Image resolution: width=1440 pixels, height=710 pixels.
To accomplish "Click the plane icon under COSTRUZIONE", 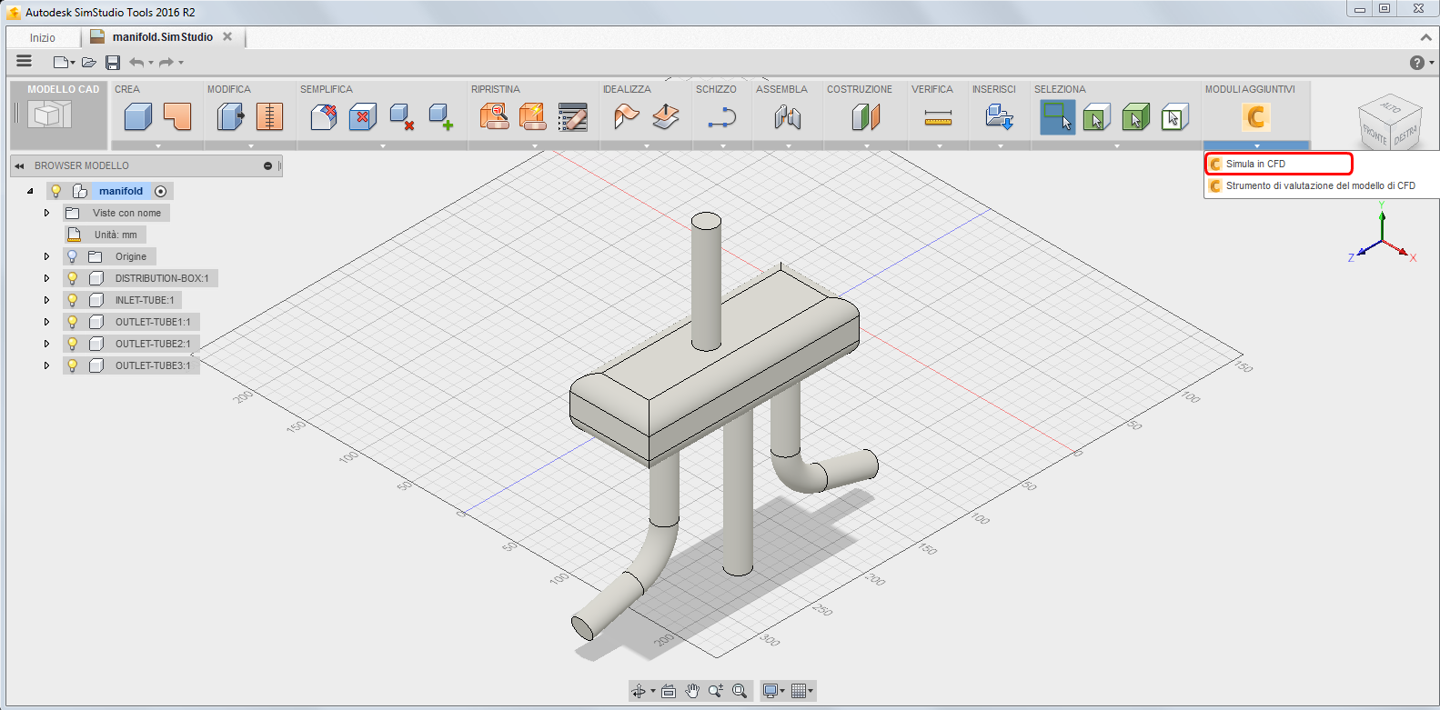I will tap(866, 117).
